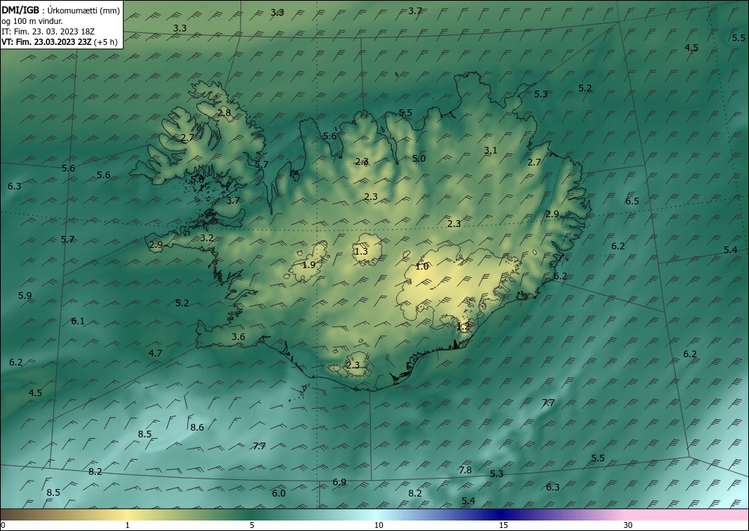Click the dark navy segment of the color scale
Screen dimensions: 749x531
click(500, 515)
